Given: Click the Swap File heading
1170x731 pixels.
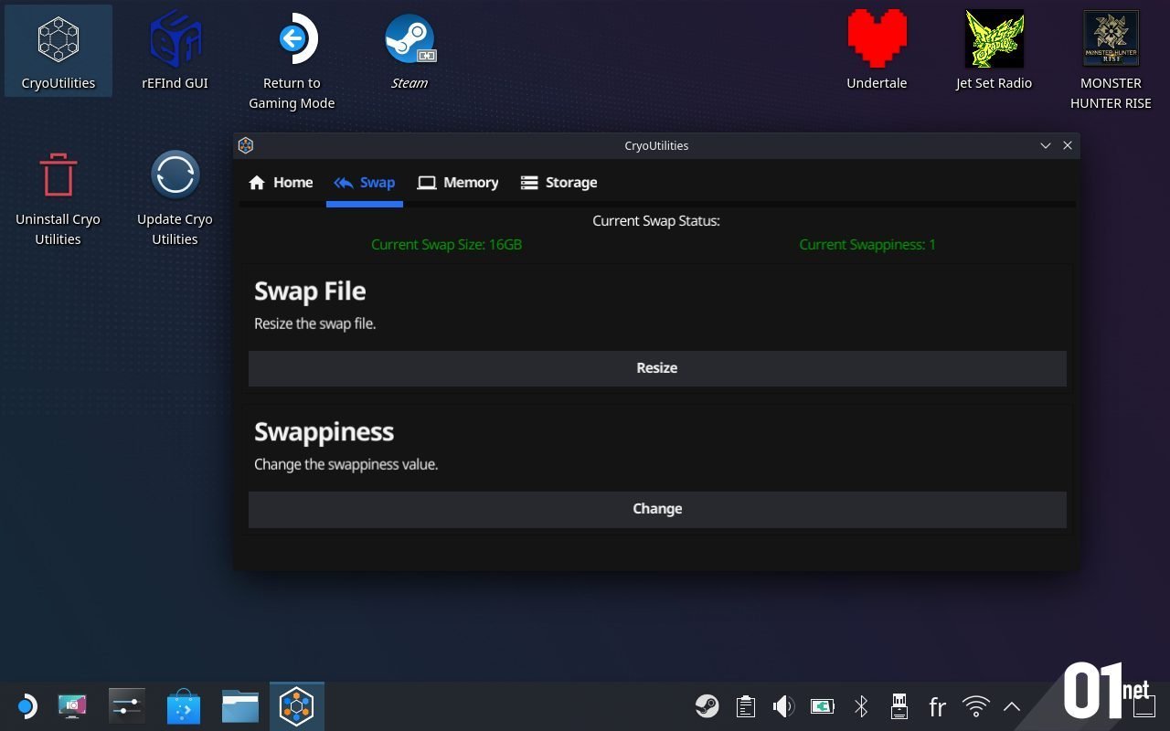Looking at the screenshot, I should (310, 291).
